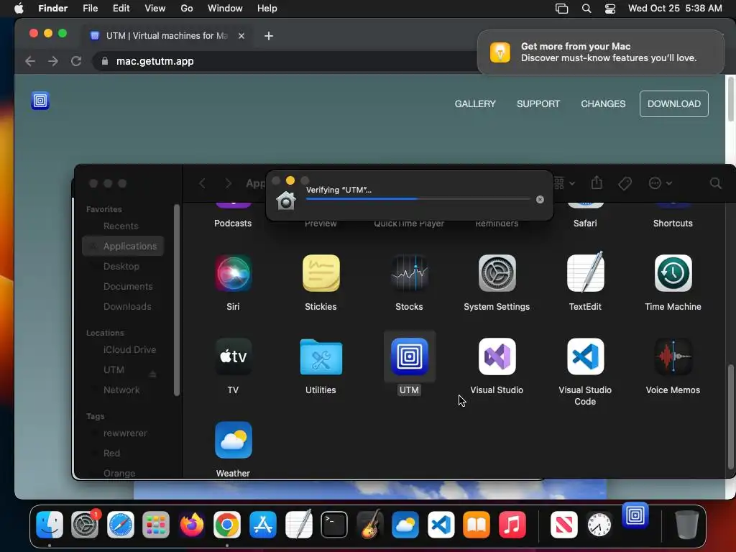Click the Verifying UTM progress bar

(x=418, y=199)
